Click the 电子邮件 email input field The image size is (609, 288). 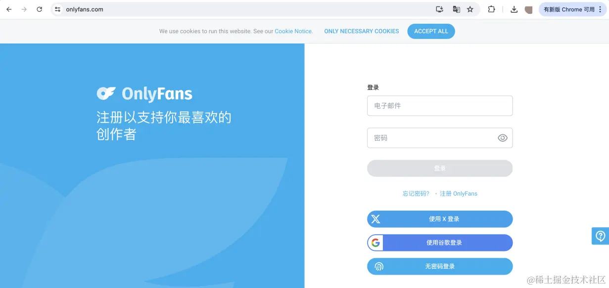439,105
